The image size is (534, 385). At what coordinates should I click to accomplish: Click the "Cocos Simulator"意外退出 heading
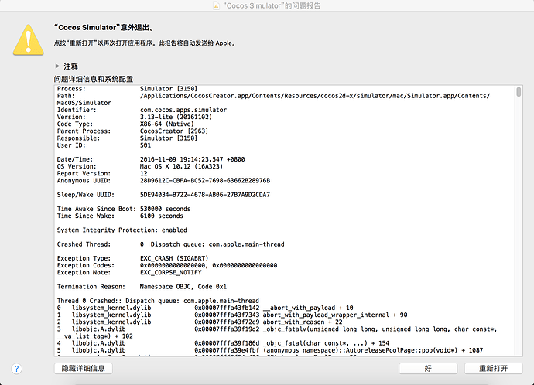point(104,28)
